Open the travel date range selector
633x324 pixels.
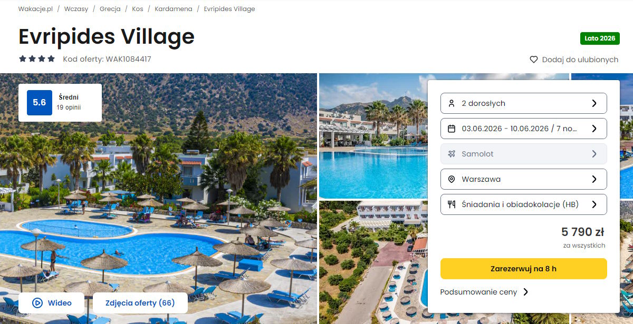click(524, 129)
